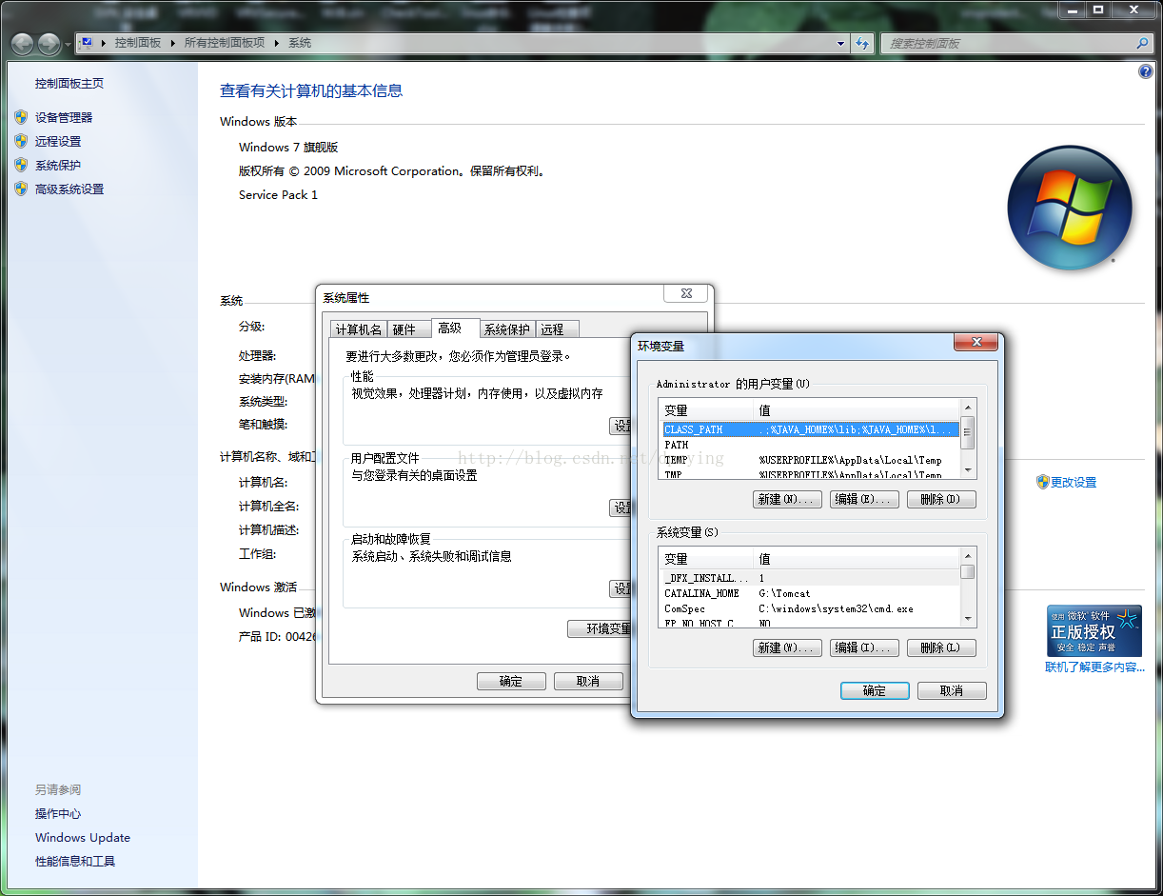Select 控制面板 breadcrumb in address bar
Screen dimensions: 1163x896
point(138,43)
